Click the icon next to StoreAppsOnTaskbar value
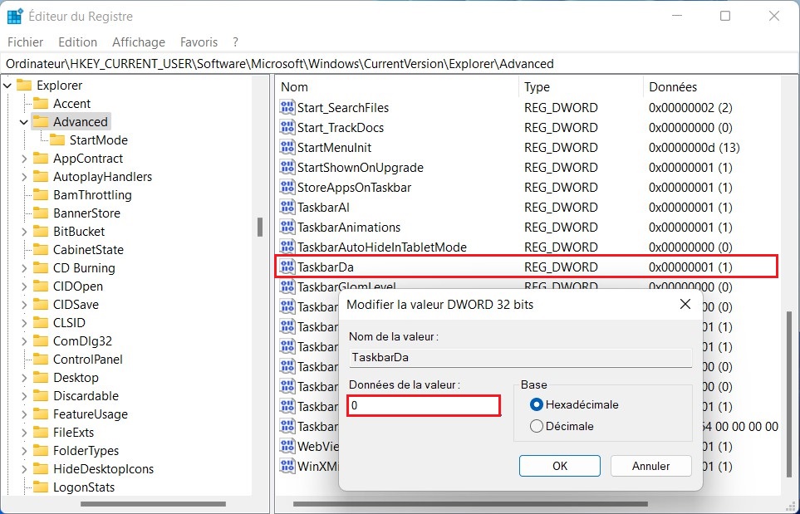 click(x=287, y=188)
